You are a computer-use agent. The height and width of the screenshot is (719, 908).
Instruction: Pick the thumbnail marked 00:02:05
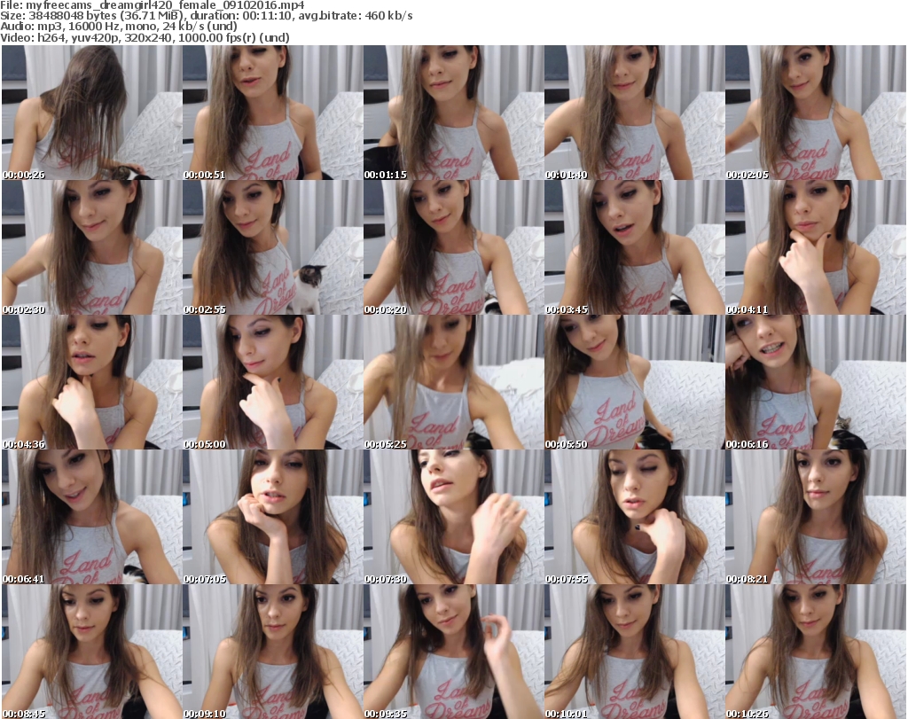coord(816,113)
